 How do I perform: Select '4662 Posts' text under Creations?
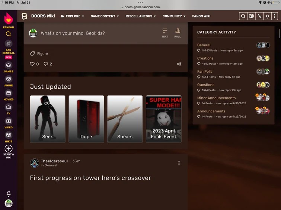point(209,63)
